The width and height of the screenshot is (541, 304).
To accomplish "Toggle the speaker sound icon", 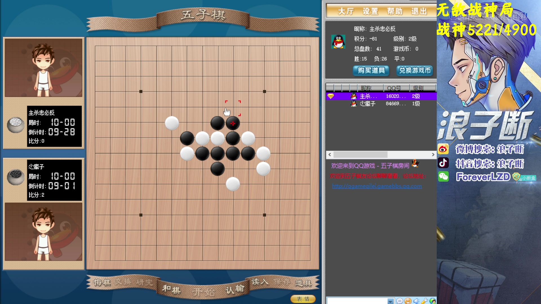I will click(x=416, y=301).
